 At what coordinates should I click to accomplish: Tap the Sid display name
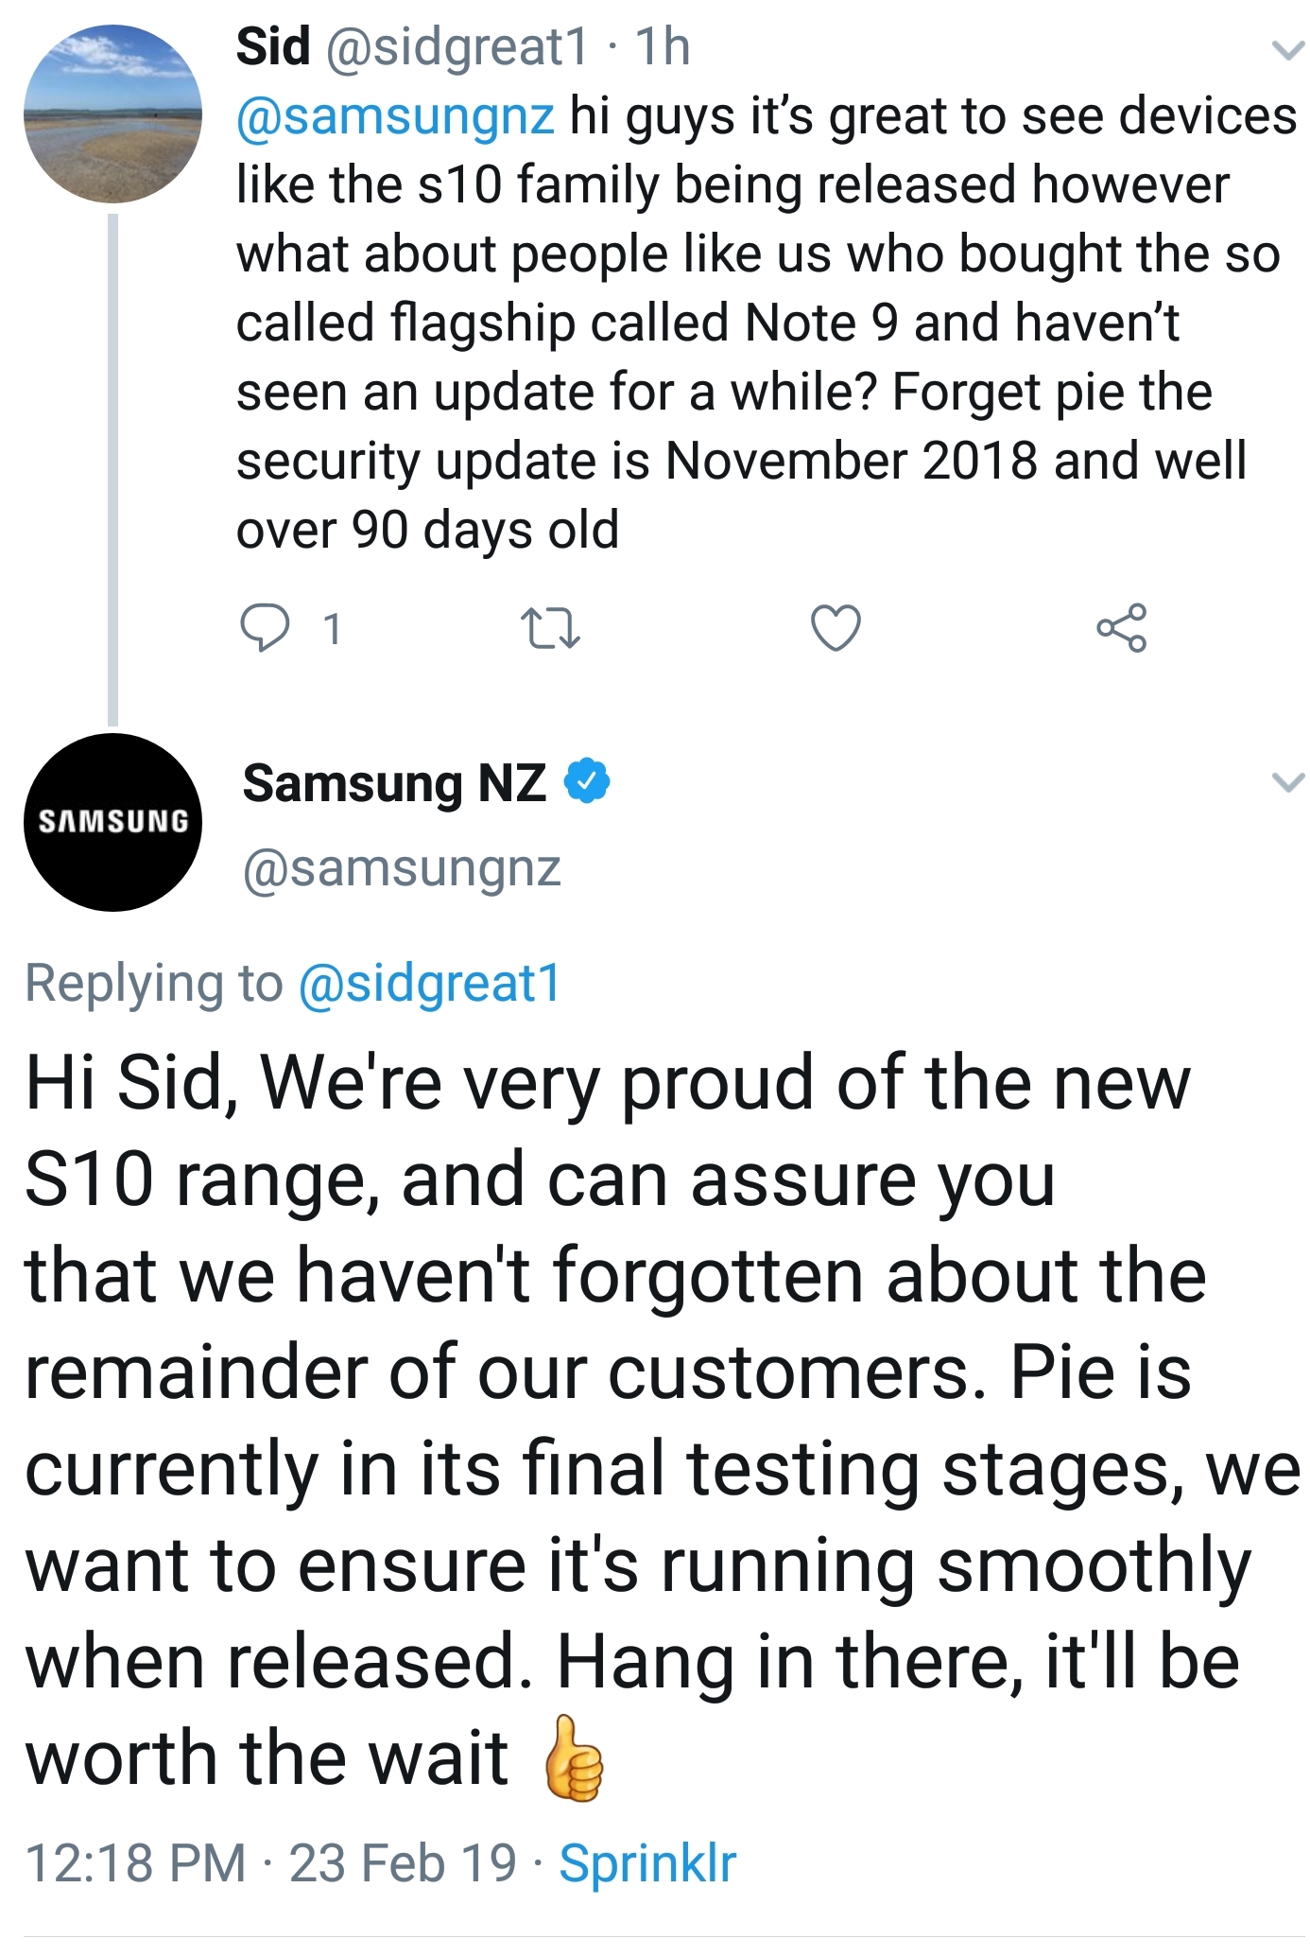(273, 47)
